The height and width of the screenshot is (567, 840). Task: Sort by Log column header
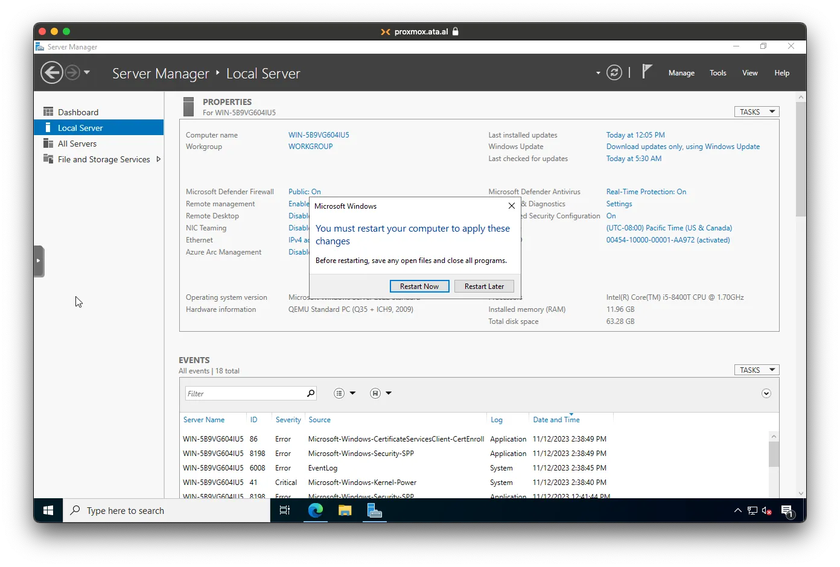[497, 420]
